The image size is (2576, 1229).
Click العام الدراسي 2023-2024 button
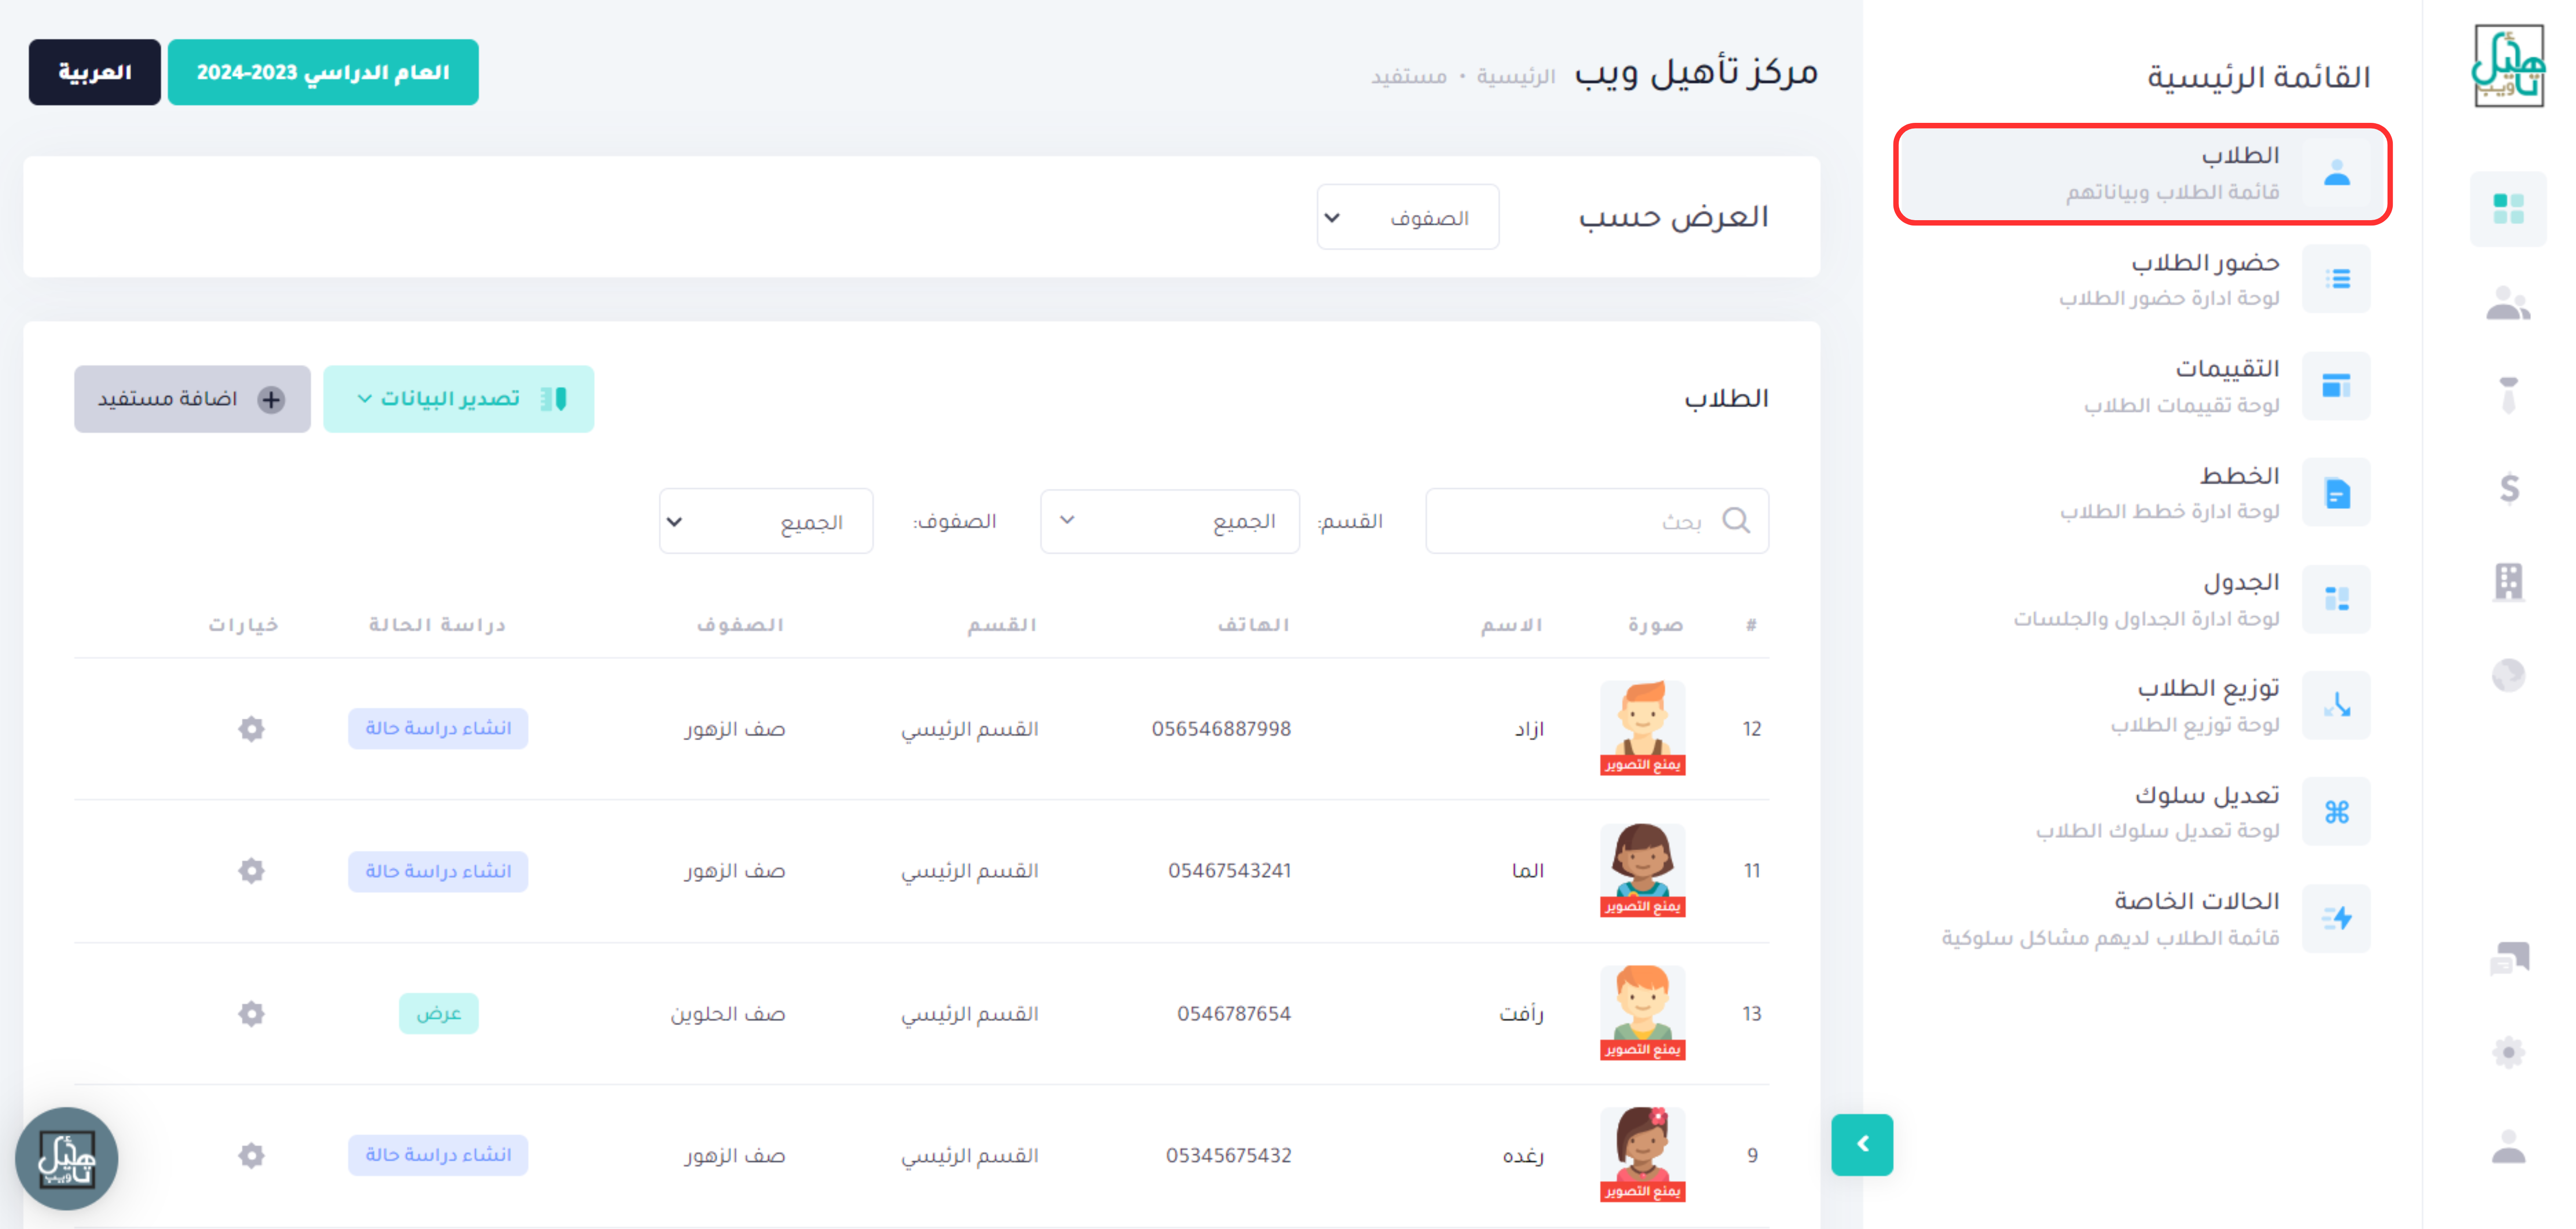(x=323, y=72)
